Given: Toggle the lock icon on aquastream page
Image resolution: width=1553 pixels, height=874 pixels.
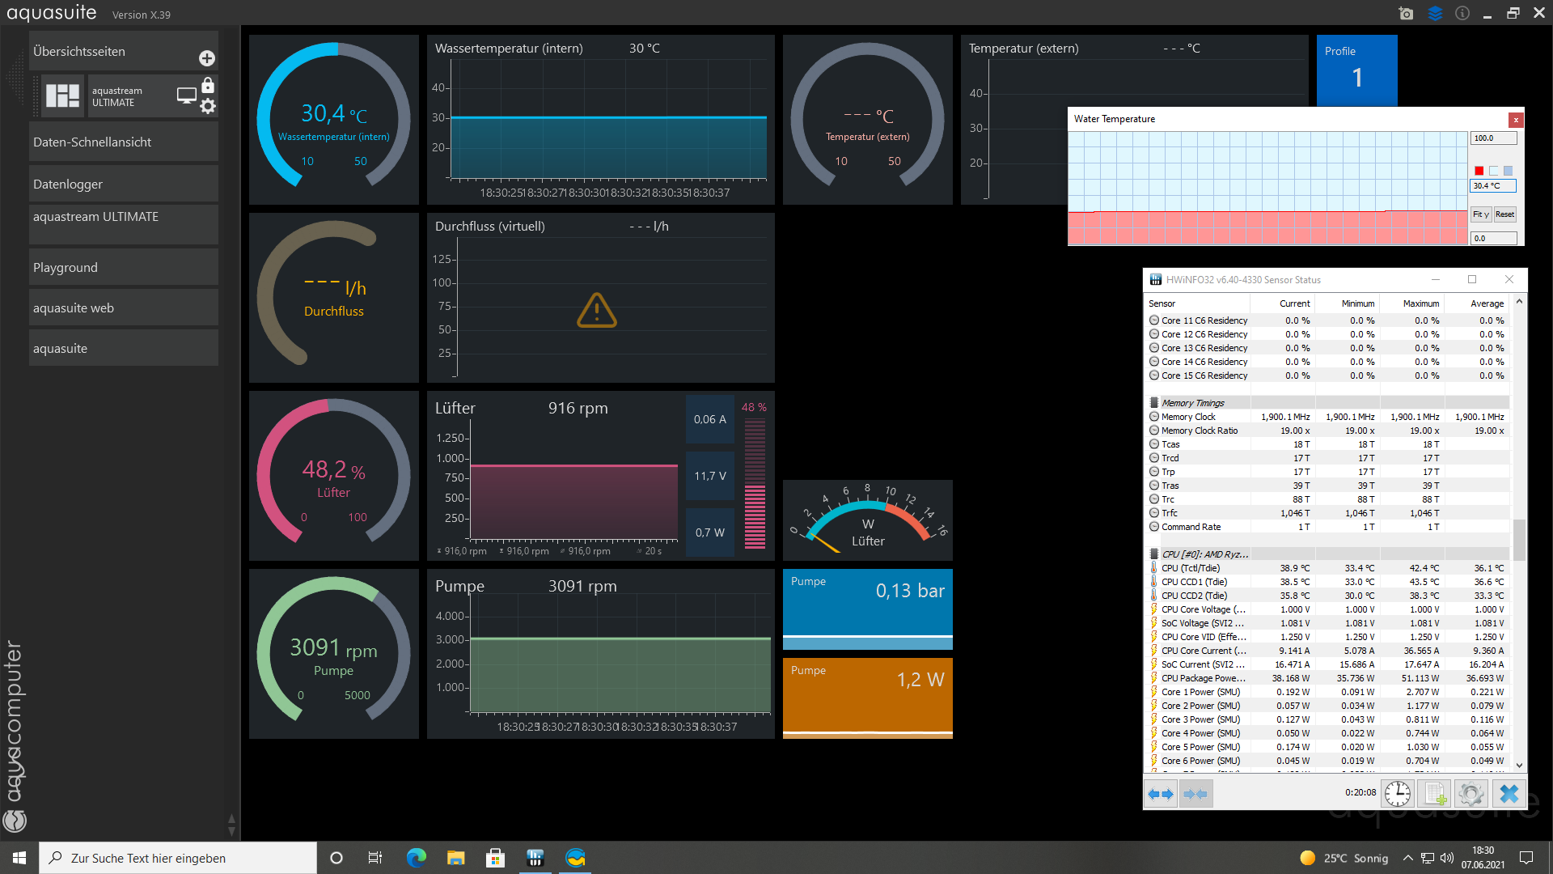Looking at the screenshot, I should [x=208, y=85].
